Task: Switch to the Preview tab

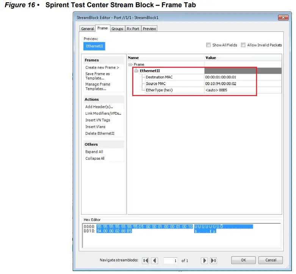Action: tap(149, 29)
